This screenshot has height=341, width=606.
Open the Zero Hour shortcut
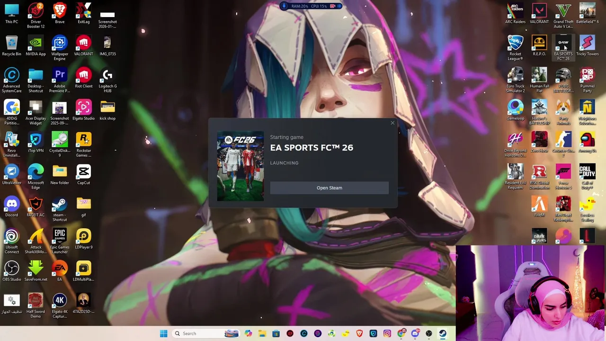point(539,143)
